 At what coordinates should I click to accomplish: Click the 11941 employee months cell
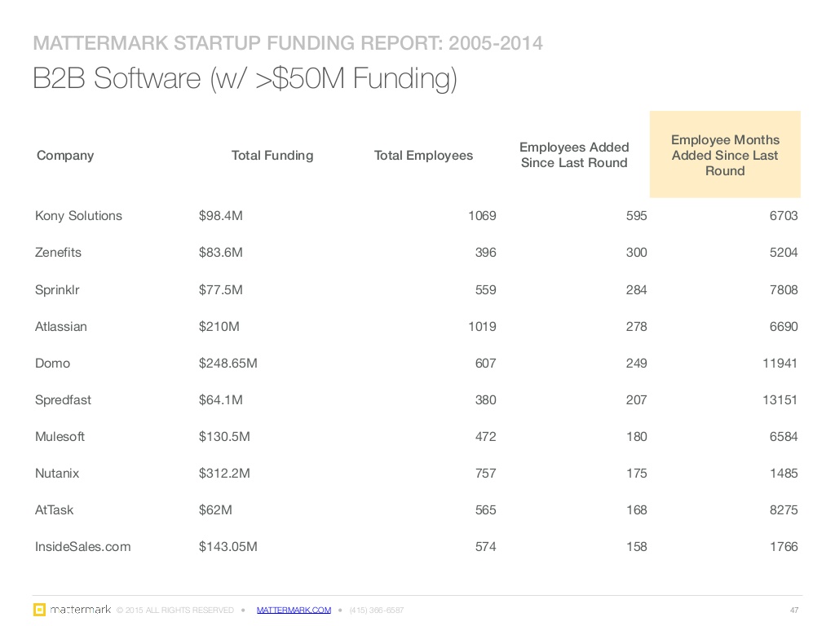pyautogui.click(x=780, y=363)
